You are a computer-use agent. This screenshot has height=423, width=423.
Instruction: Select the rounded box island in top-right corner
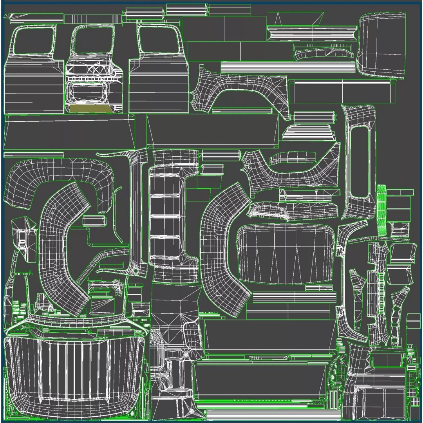coord(381,46)
